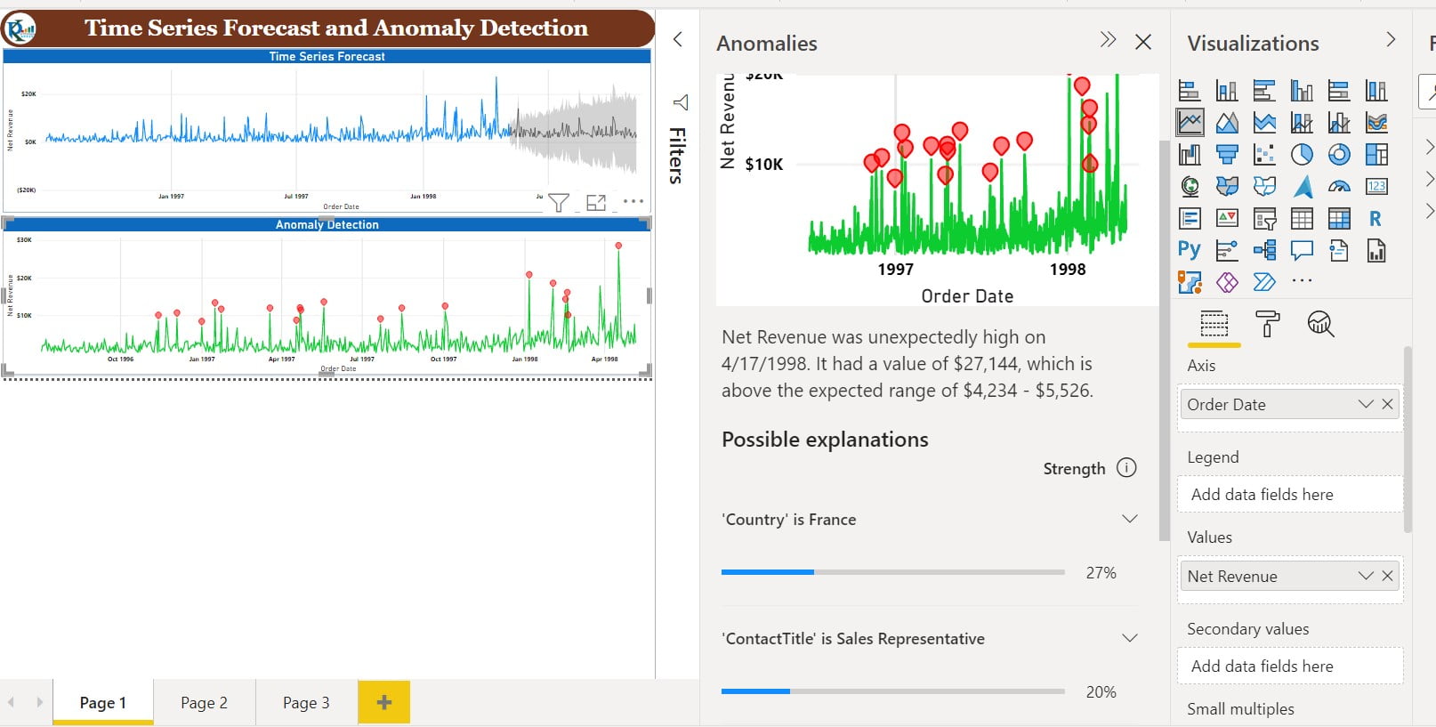Image resolution: width=1436 pixels, height=727 pixels.
Task: Click the Strength info icon
Action: (1126, 467)
